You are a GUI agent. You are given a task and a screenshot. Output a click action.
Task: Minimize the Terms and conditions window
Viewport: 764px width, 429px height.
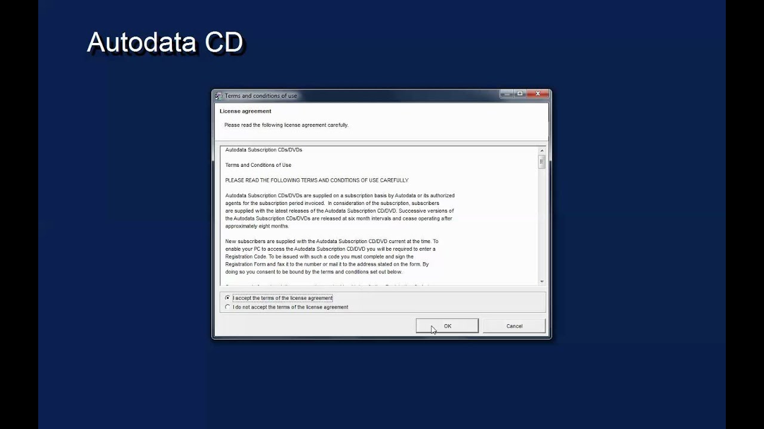(506, 94)
